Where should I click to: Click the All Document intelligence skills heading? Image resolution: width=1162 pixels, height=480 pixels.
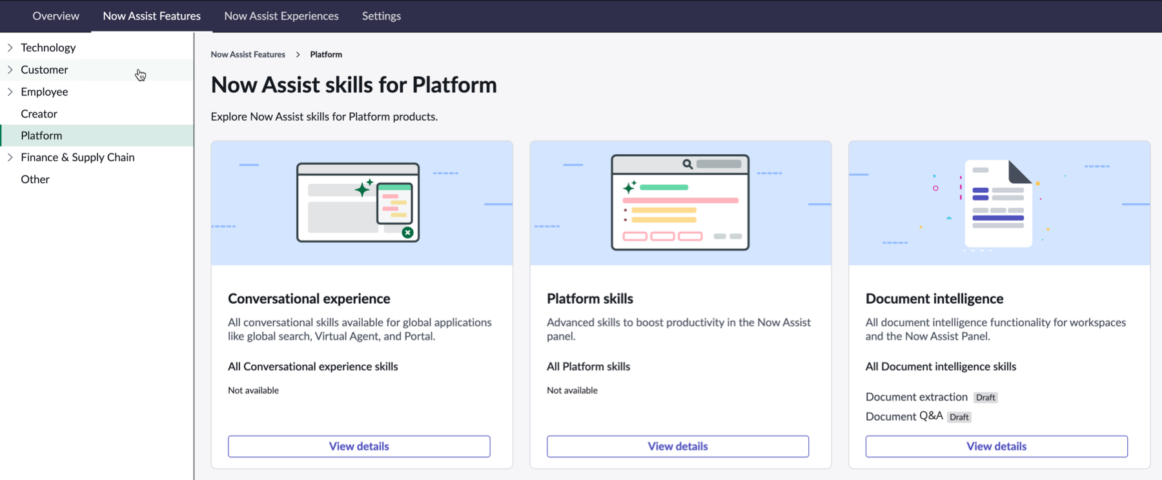[x=941, y=366]
